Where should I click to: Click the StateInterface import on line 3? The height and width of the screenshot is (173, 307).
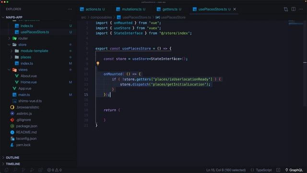point(128,33)
